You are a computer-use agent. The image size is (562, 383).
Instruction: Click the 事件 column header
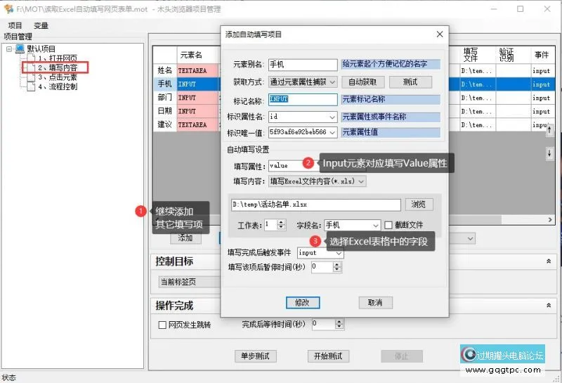[542, 56]
